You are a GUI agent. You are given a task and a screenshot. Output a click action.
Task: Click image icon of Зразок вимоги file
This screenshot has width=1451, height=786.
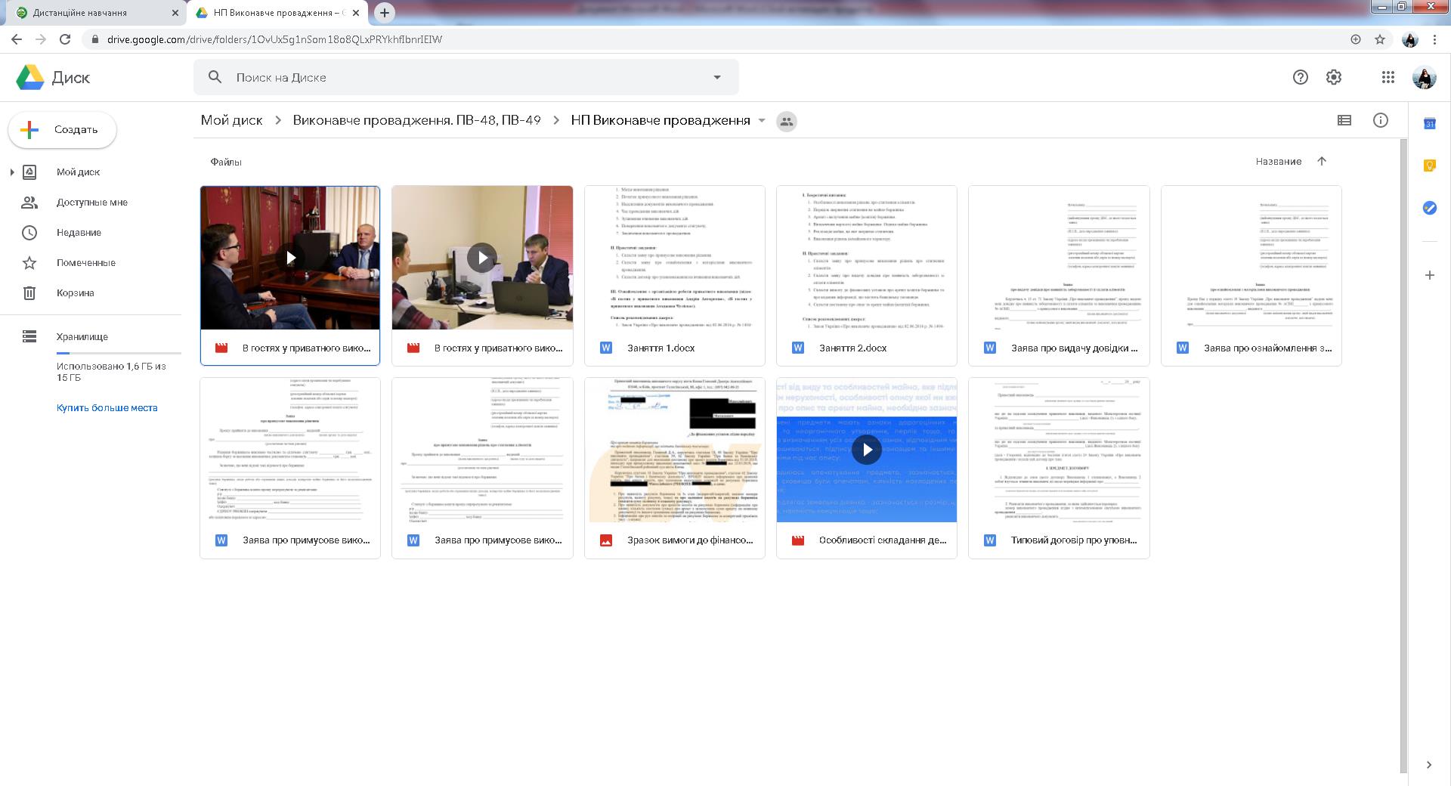point(605,540)
